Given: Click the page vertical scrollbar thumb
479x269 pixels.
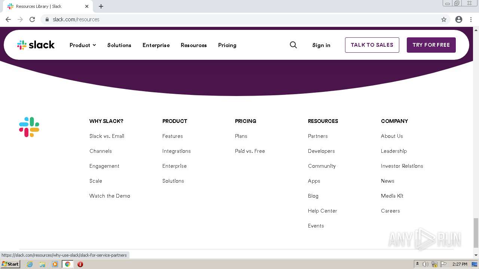Looking at the screenshot, I should (x=476, y=233).
